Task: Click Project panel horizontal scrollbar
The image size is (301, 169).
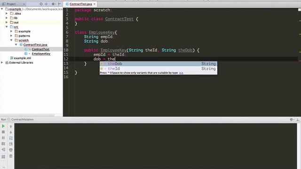Action: point(27,115)
